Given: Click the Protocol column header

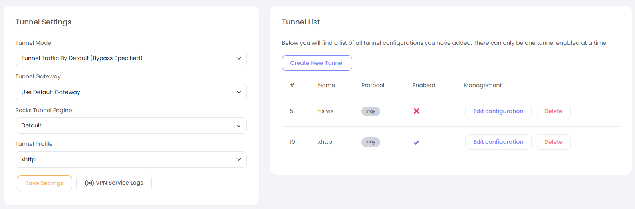Looking at the screenshot, I should pos(373,85).
